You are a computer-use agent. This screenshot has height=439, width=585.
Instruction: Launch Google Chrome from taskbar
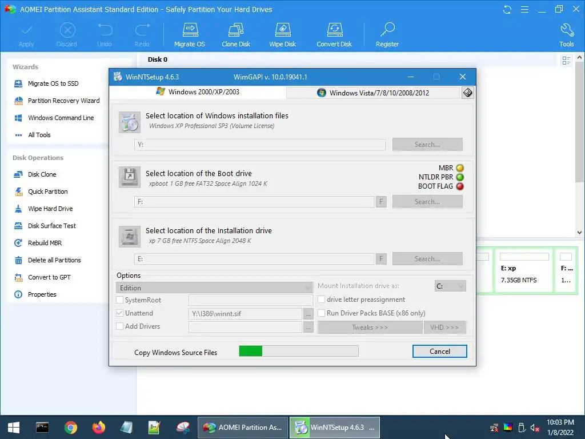coord(70,428)
